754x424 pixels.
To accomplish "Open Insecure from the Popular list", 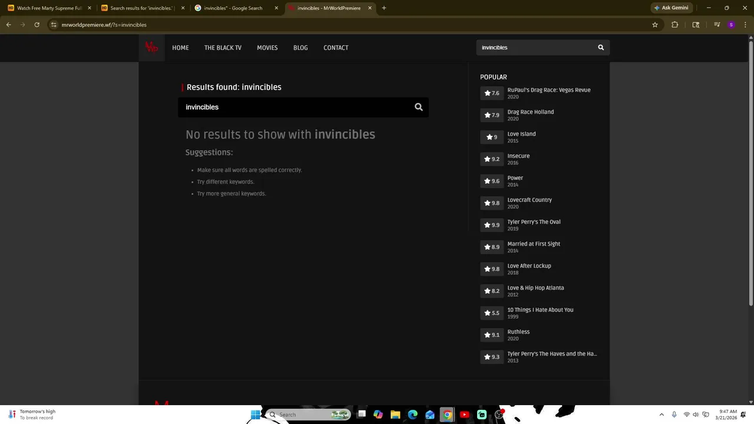I will pos(518,156).
